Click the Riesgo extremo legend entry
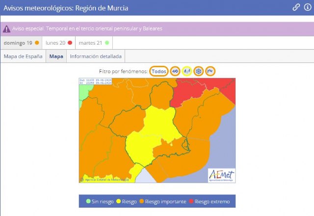Image resolution: width=314 pixels, height=216 pixels. point(209,201)
